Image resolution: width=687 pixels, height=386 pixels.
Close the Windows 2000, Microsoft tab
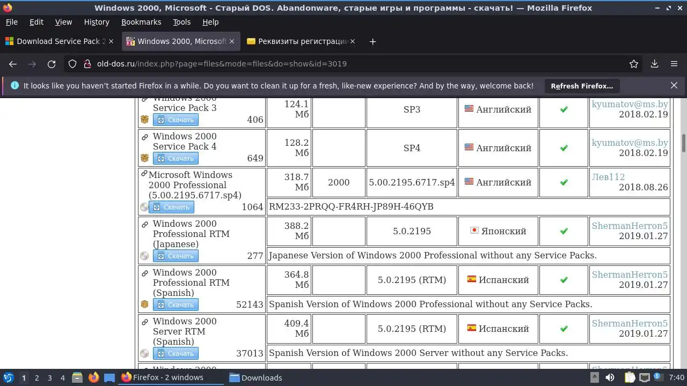point(232,41)
